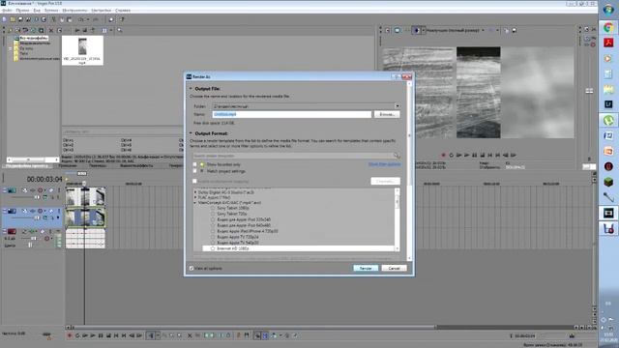
Task: Click the Browse... button
Action: pos(387,114)
